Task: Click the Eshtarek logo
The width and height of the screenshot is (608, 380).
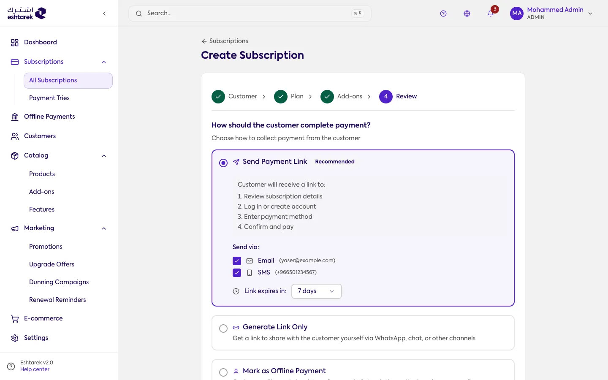Action: click(27, 13)
